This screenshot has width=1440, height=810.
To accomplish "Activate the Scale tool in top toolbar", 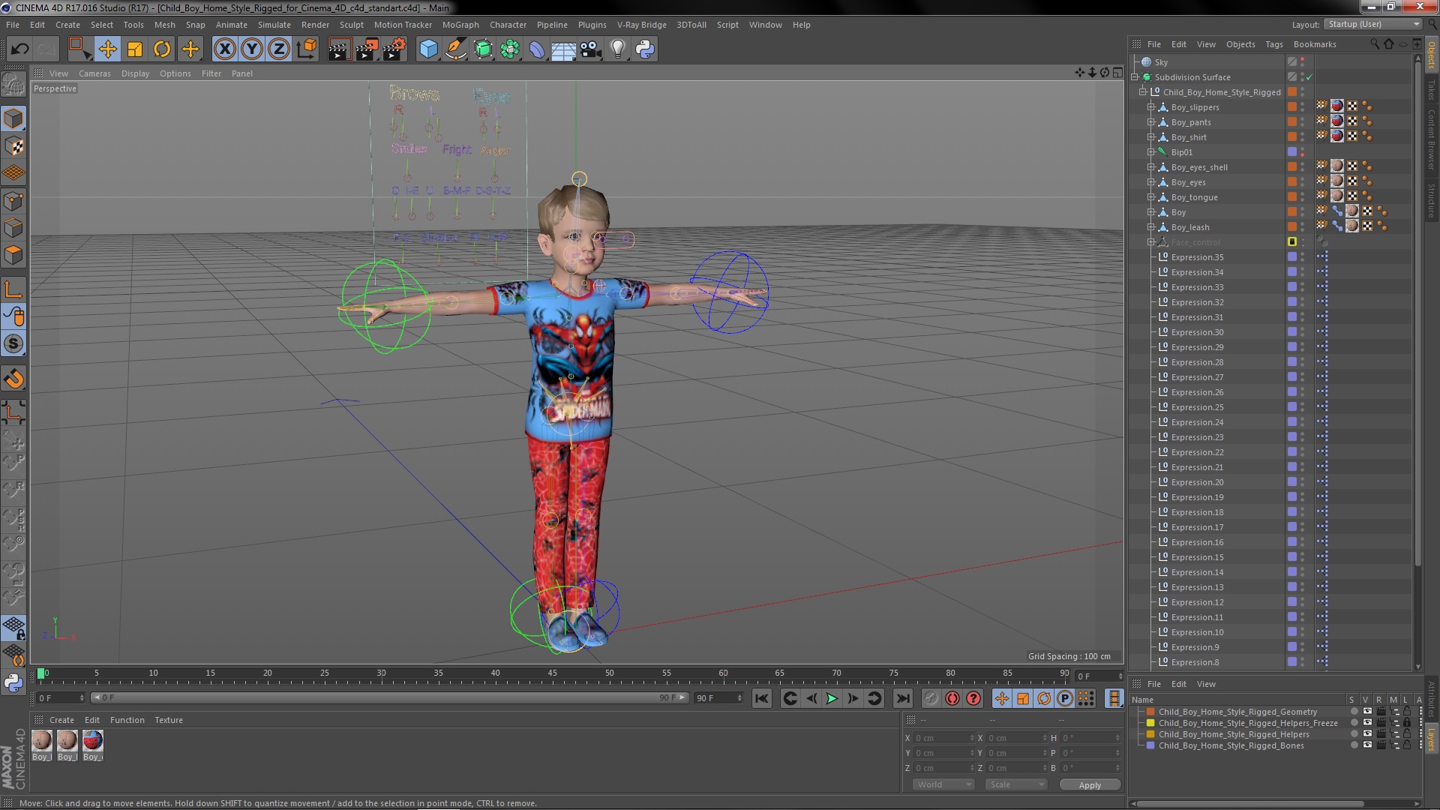I will [135, 49].
